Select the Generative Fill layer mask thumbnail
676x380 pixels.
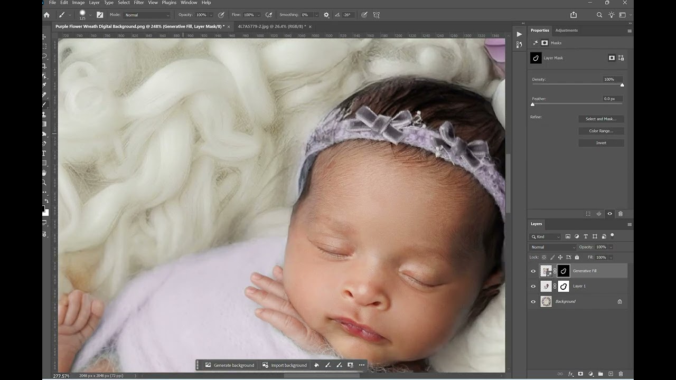coord(564,271)
